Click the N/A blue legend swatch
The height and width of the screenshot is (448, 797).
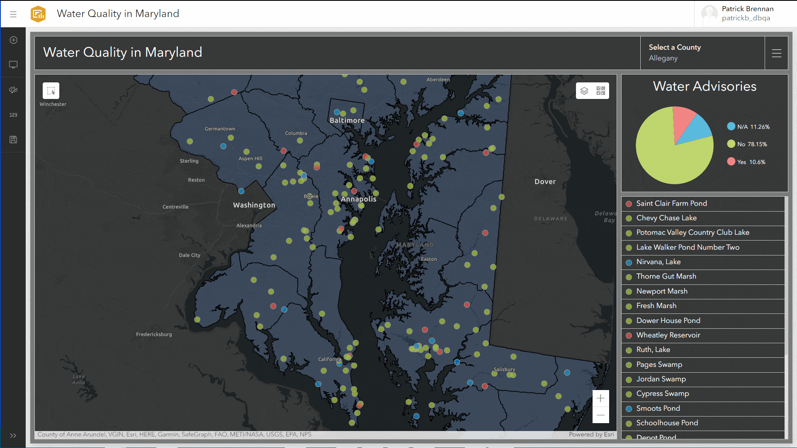click(731, 127)
